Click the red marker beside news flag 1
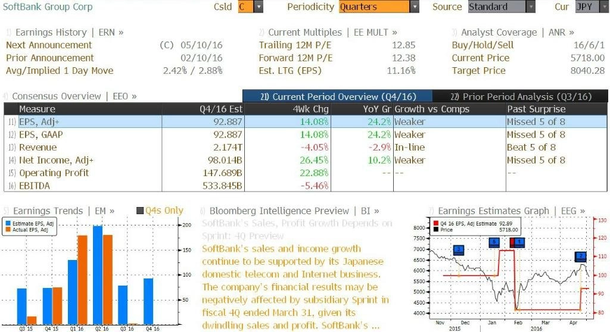Screen dimensions: 610x332 pyautogui.click(x=512, y=243)
